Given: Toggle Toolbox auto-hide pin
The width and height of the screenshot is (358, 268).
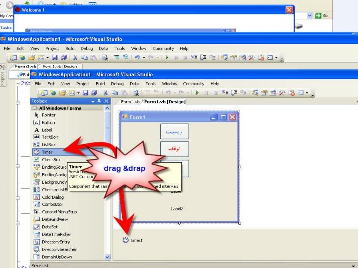Looking at the screenshot, I should coord(99,101).
